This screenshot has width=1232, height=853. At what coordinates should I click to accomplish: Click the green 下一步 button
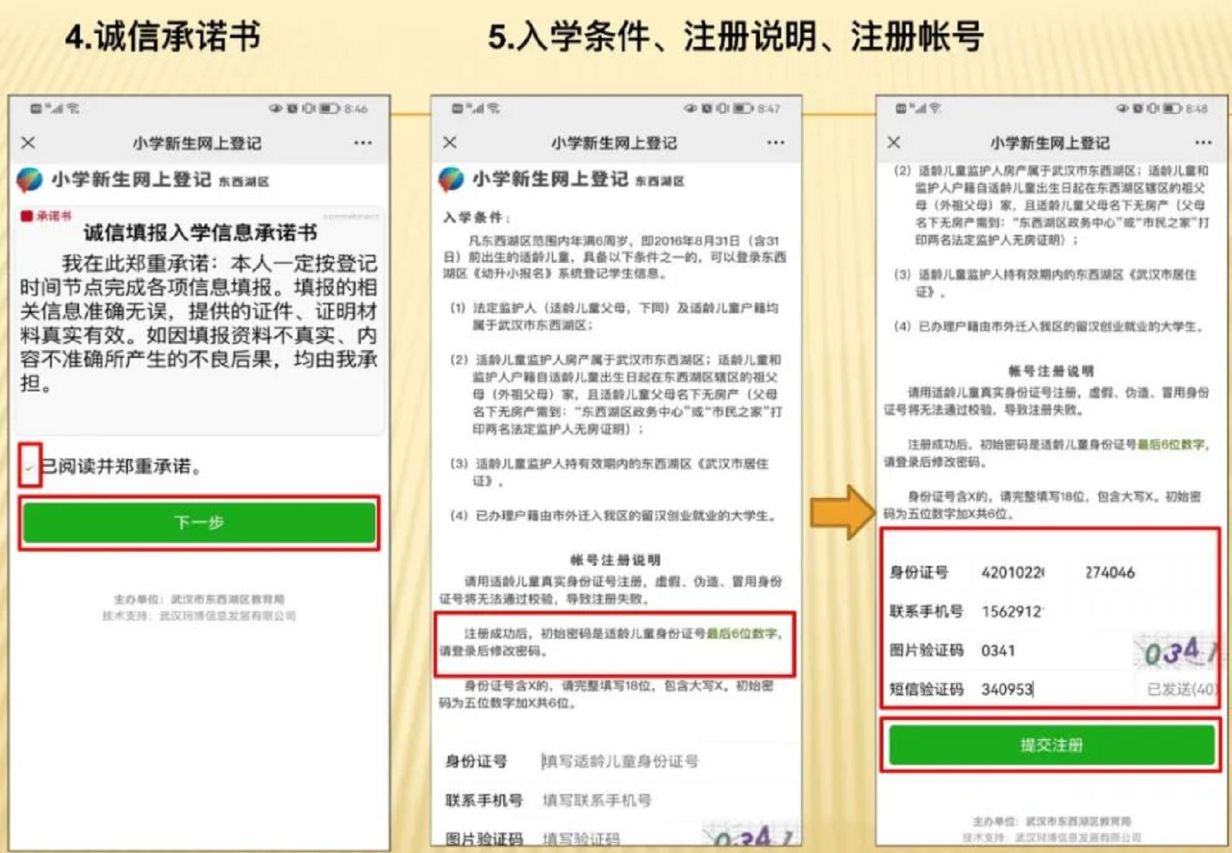[x=199, y=523]
